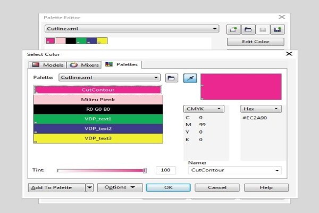Click the M value 99
319x213 pixels.
click(202, 125)
